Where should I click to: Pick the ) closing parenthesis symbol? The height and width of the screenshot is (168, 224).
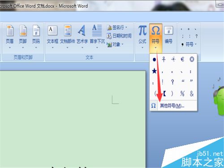click(x=172, y=94)
